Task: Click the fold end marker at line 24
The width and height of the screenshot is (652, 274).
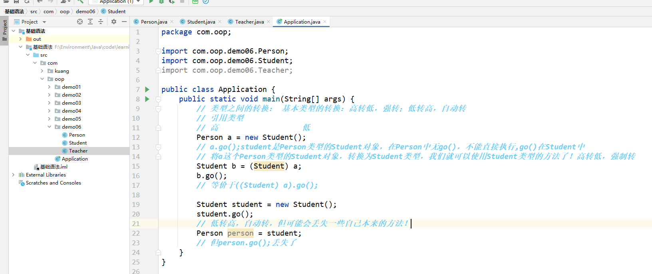Action: pyautogui.click(x=158, y=252)
